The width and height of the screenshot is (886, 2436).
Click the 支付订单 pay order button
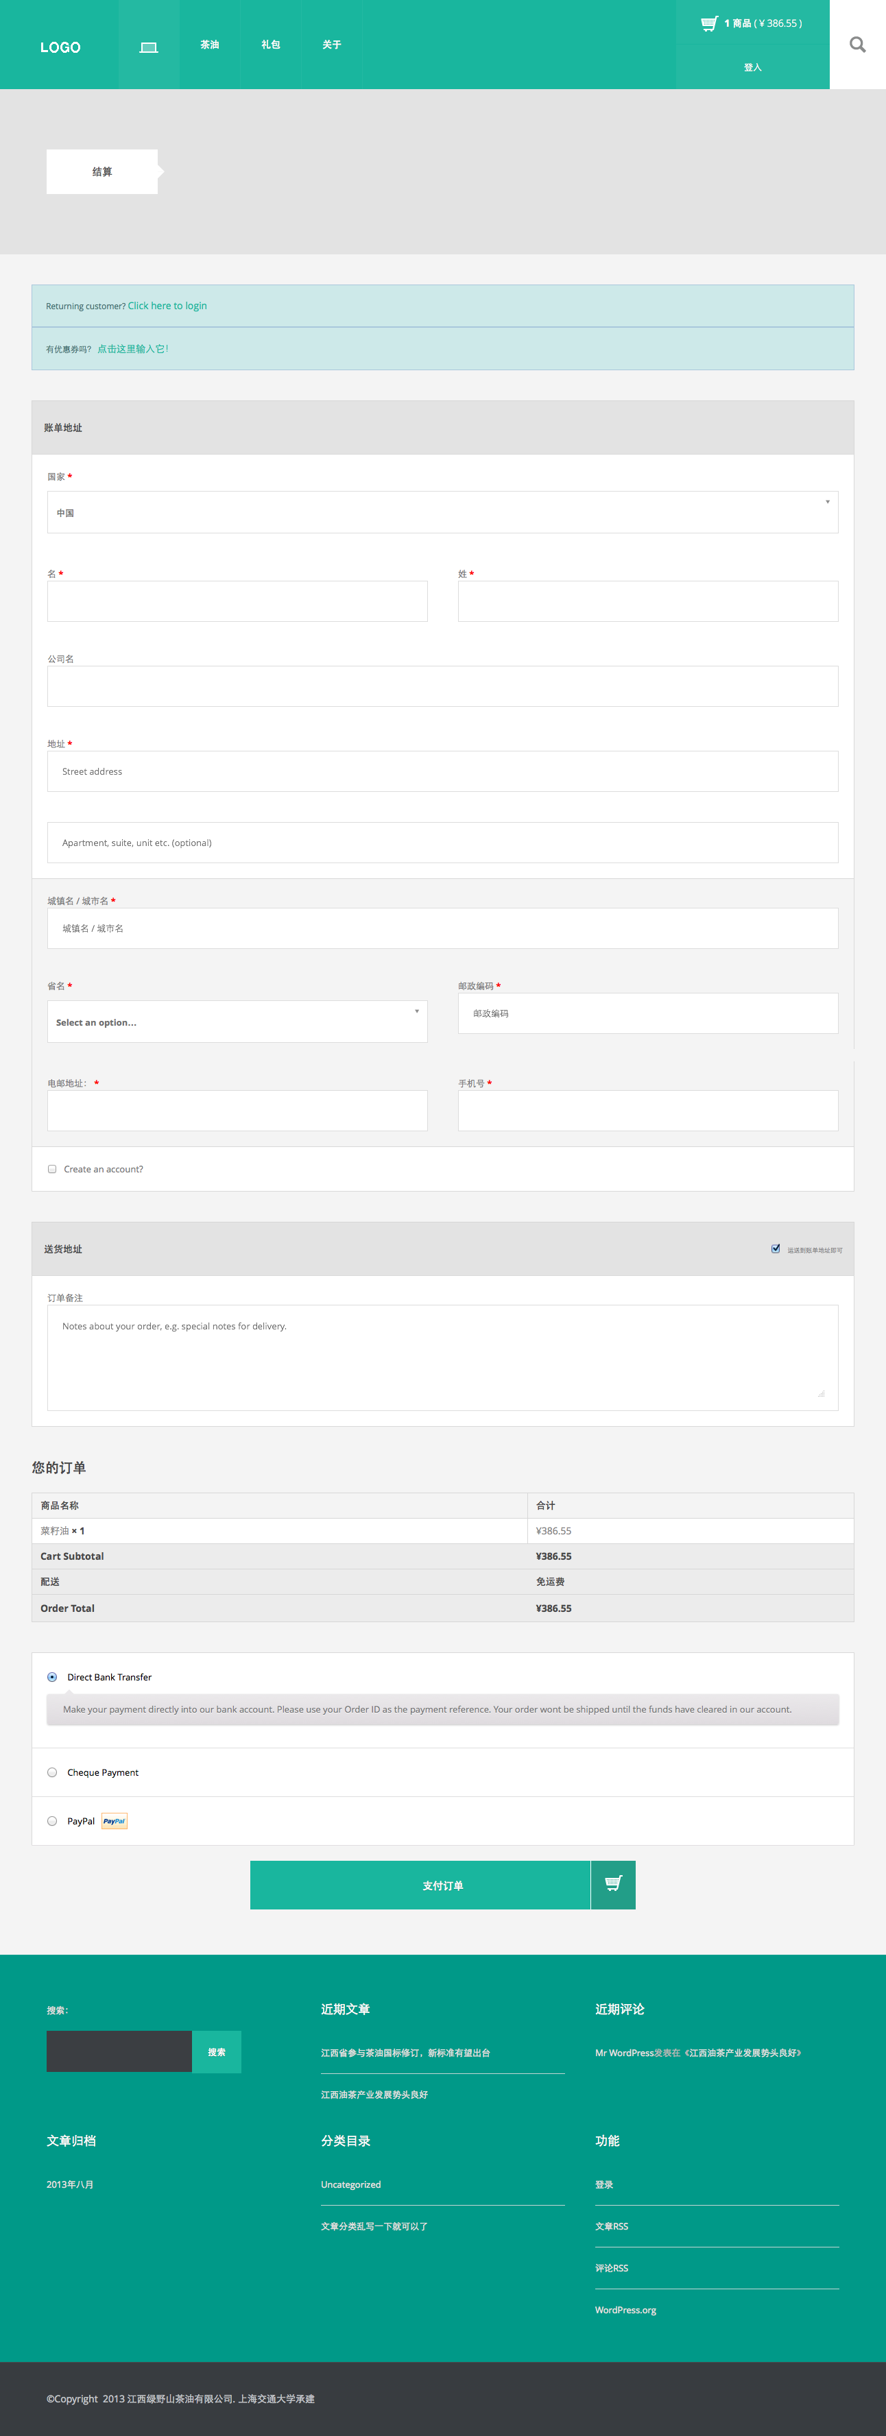tap(420, 1885)
